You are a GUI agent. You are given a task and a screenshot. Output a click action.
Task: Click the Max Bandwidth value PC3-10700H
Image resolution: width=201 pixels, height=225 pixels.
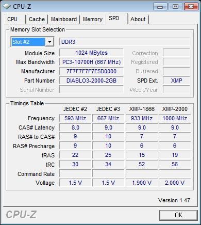click(91, 62)
